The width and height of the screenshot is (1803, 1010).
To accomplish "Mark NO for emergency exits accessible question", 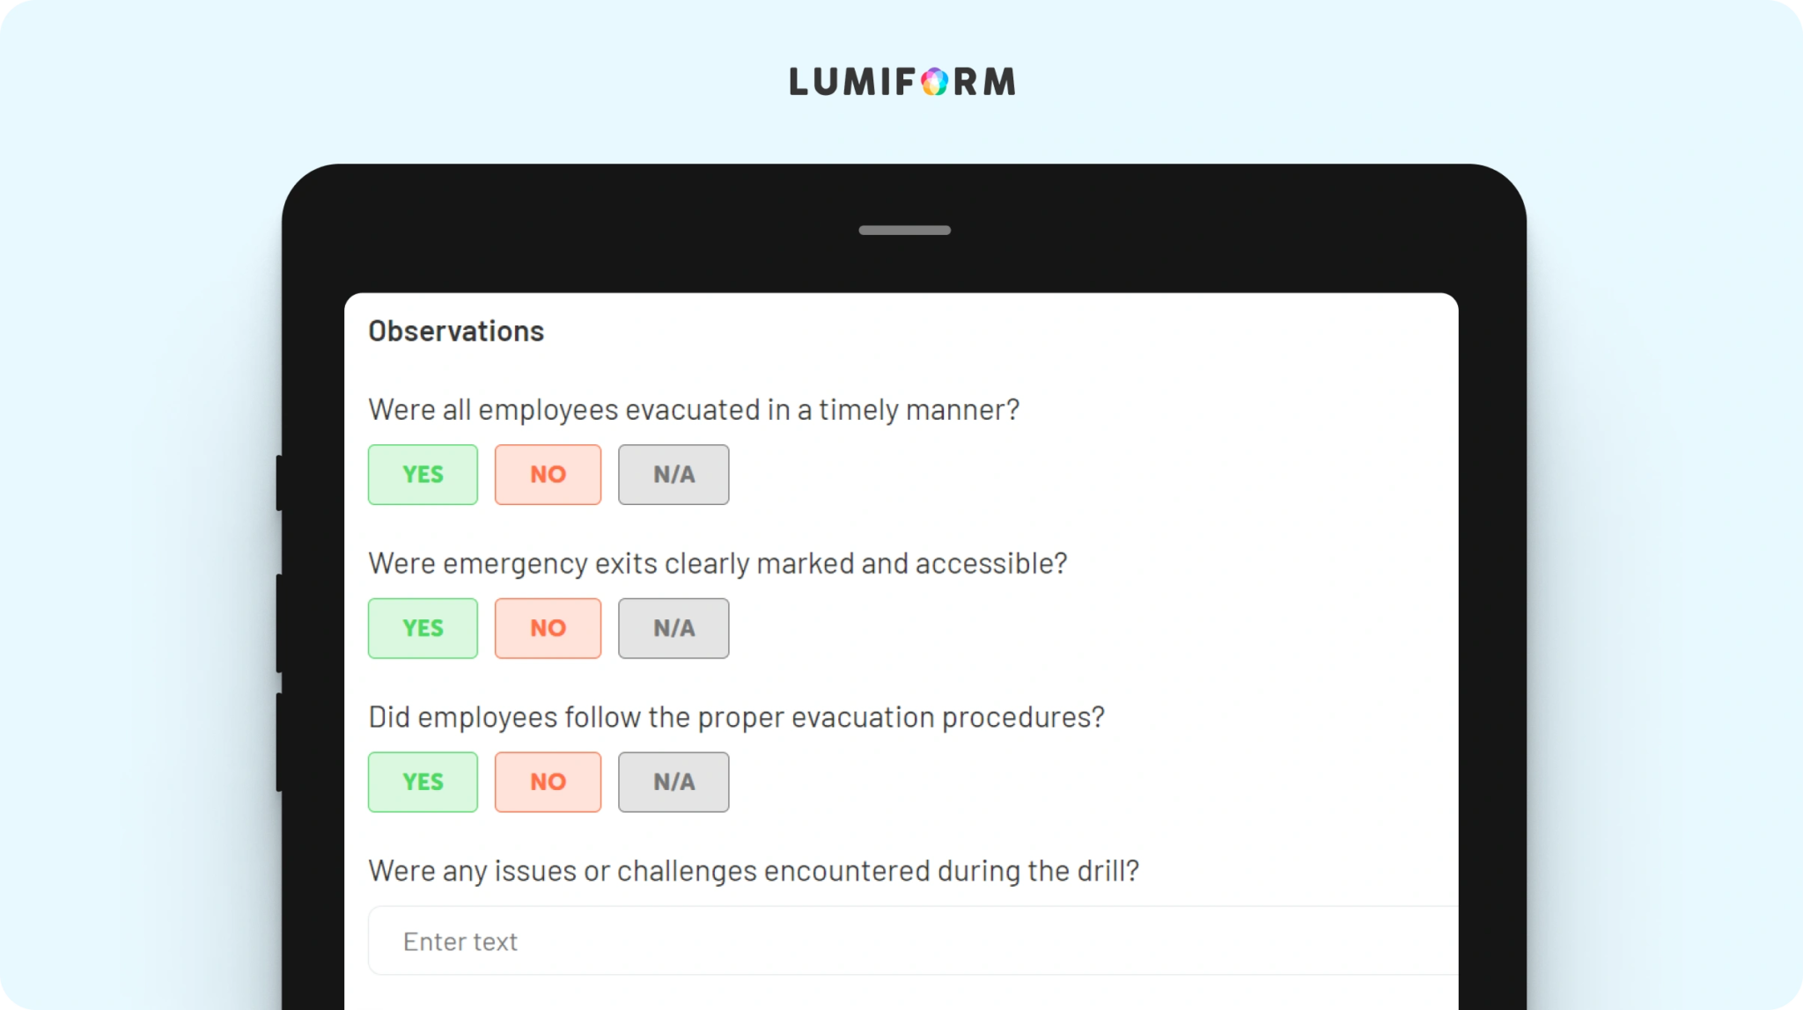I will [548, 628].
